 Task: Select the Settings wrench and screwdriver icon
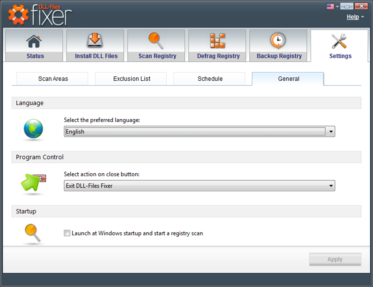click(x=339, y=41)
